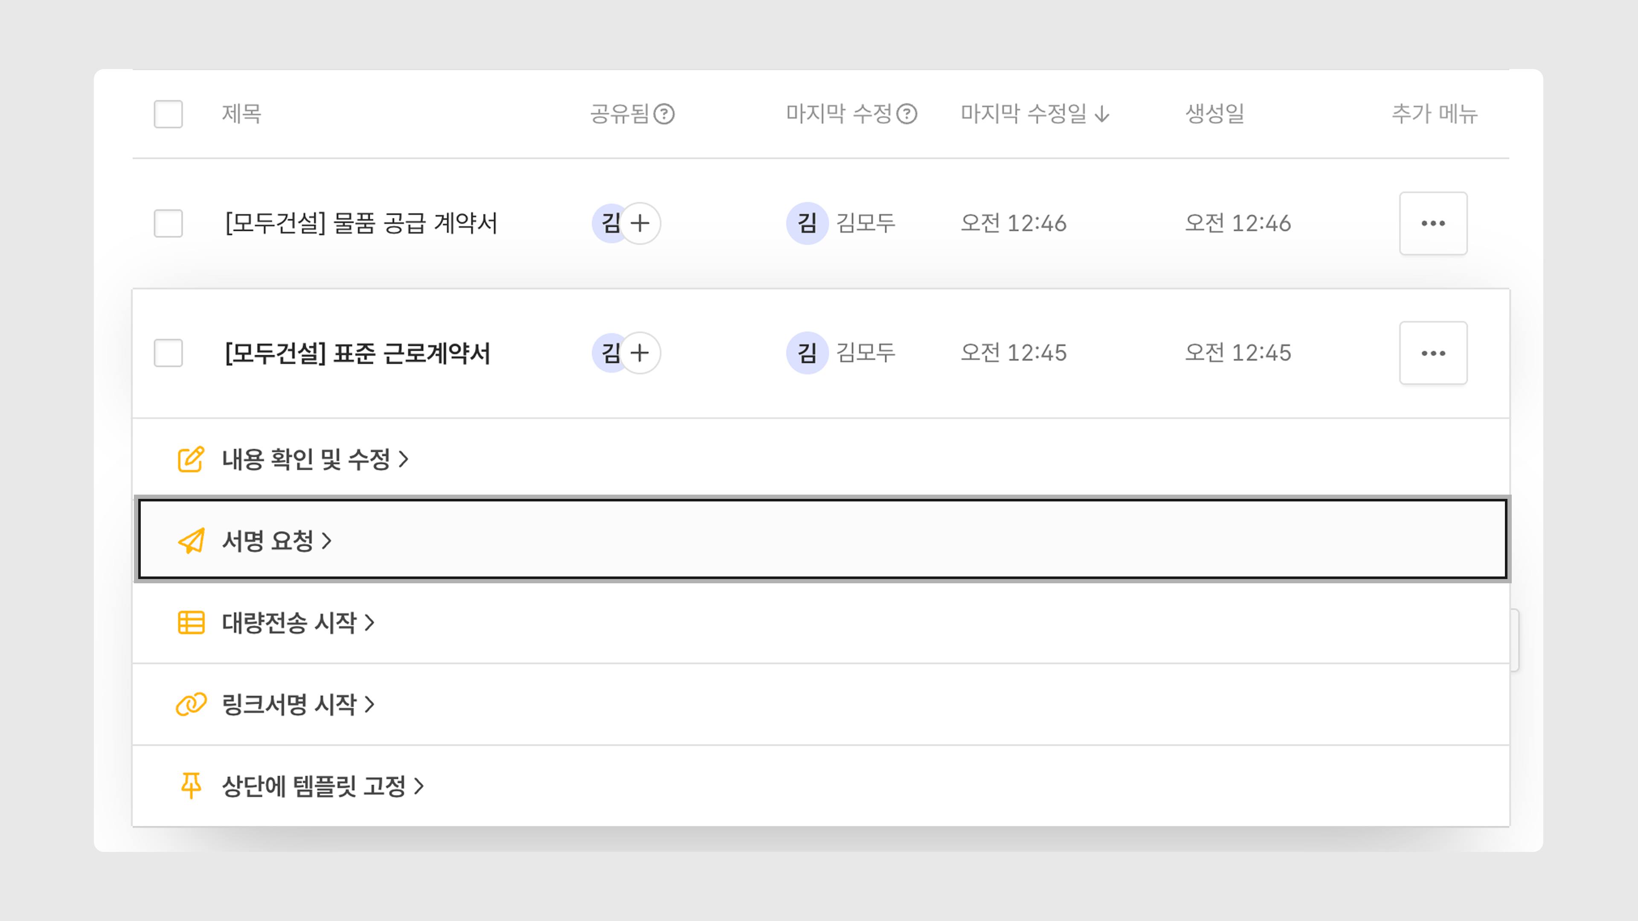The height and width of the screenshot is (921, 1638).
Task: Click the plus share icon for 표준 근로계약서
Action: (640, 353)
